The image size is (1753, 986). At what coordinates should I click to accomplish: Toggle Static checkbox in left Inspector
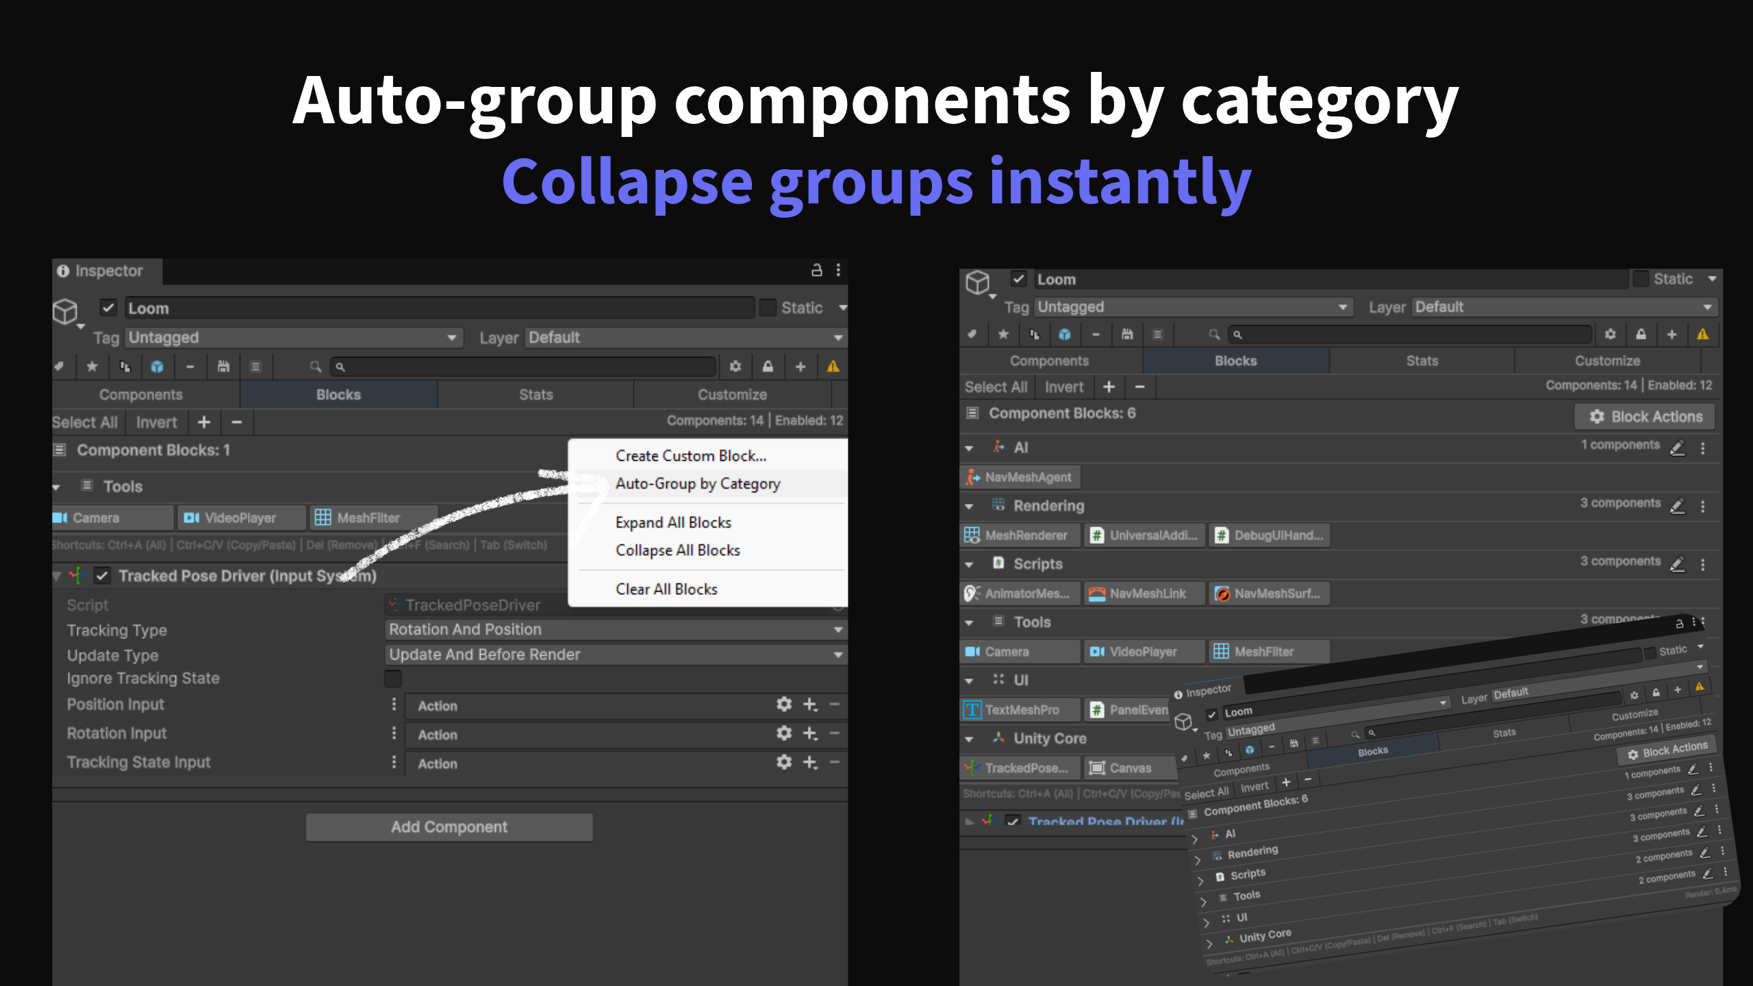[768, 307]
